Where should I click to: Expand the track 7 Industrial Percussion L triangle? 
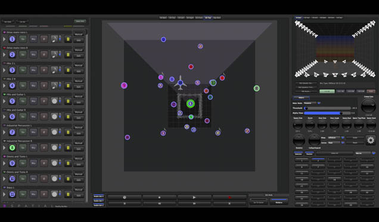(4, 132)
